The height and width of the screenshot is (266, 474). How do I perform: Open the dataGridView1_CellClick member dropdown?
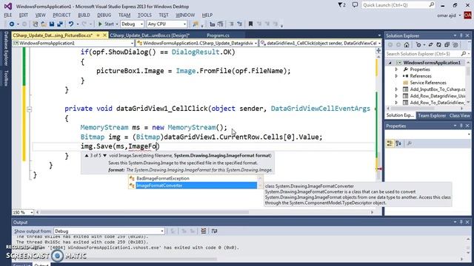[321, 43]
